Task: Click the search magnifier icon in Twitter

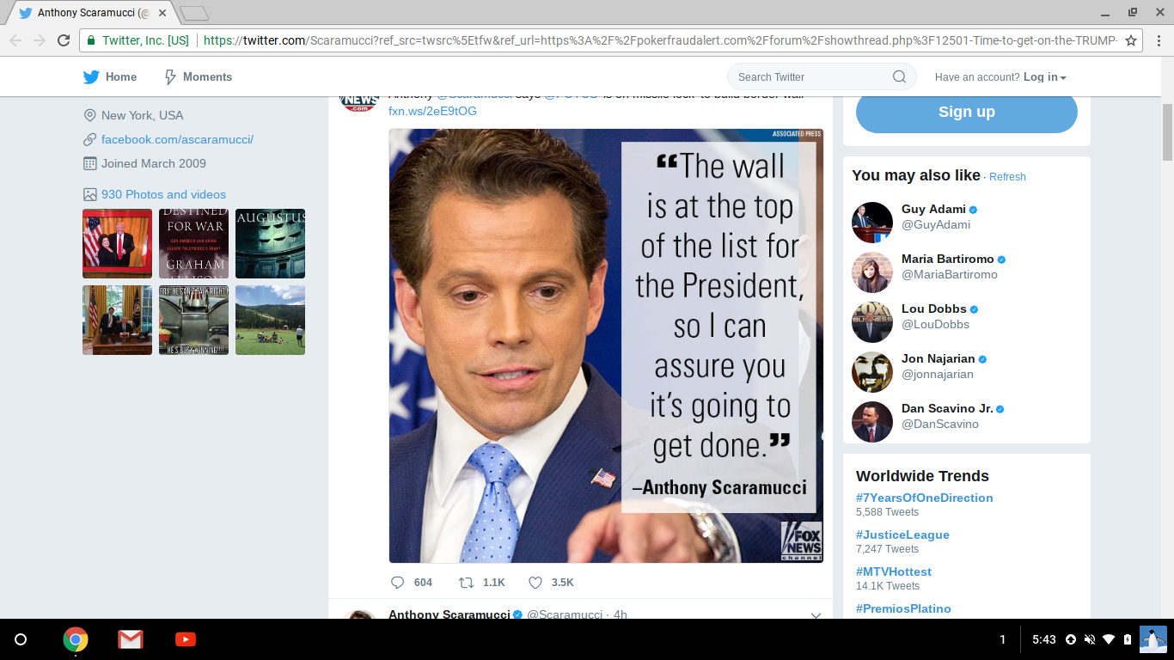Action: [x=899, y=76]
